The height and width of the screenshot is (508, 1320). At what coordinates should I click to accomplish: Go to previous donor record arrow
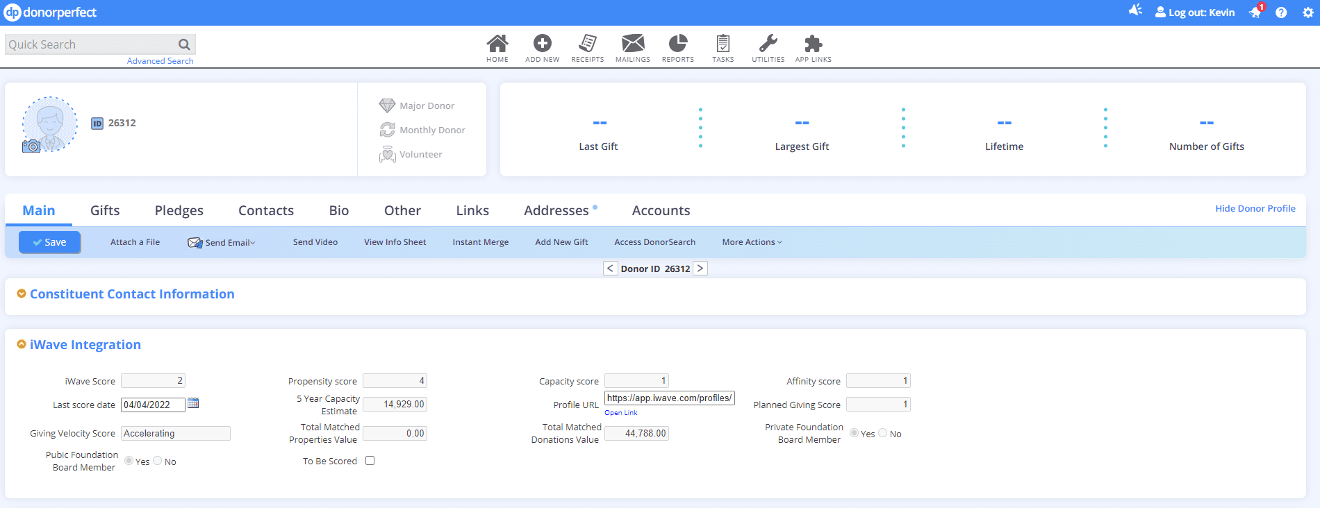point(610,269)
